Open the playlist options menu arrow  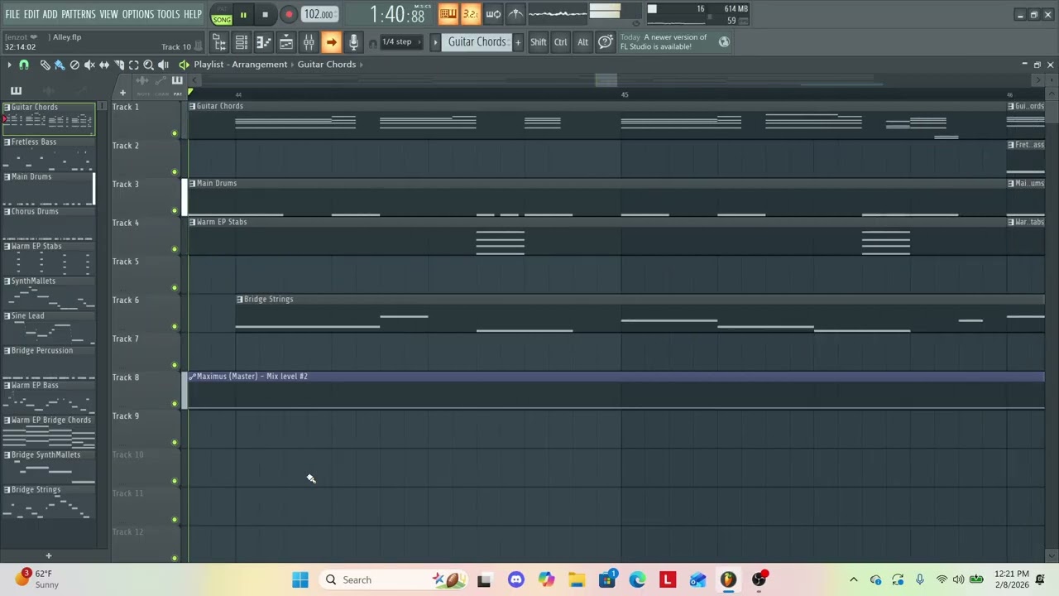click(x=9, y=65)
